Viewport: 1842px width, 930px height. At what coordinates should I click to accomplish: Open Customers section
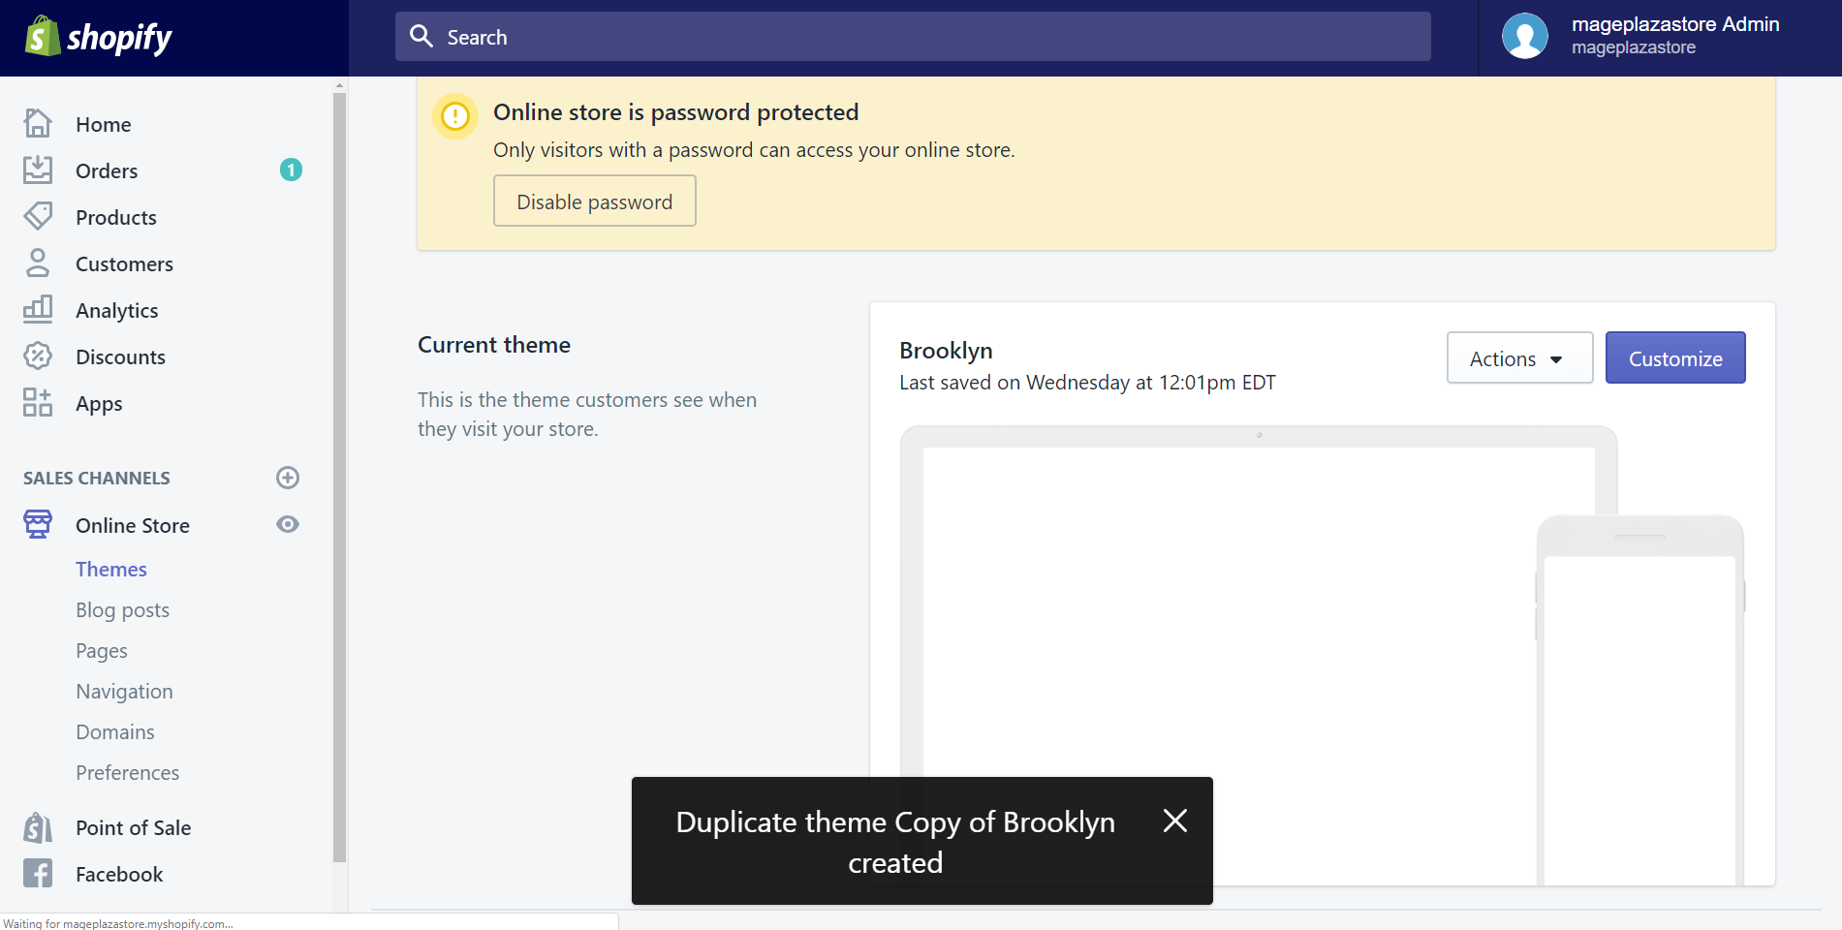124,263
